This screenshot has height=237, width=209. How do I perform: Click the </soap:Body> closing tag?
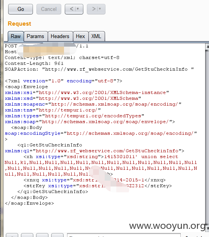[x=29, y=197]
